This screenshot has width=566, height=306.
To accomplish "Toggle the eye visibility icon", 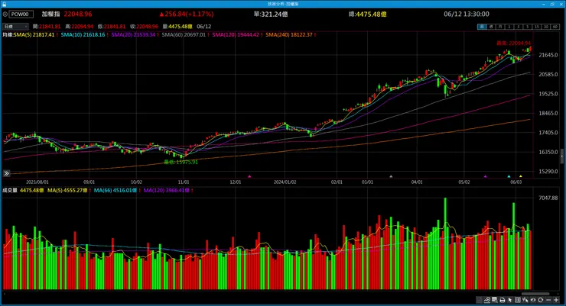I will (533, 300).
